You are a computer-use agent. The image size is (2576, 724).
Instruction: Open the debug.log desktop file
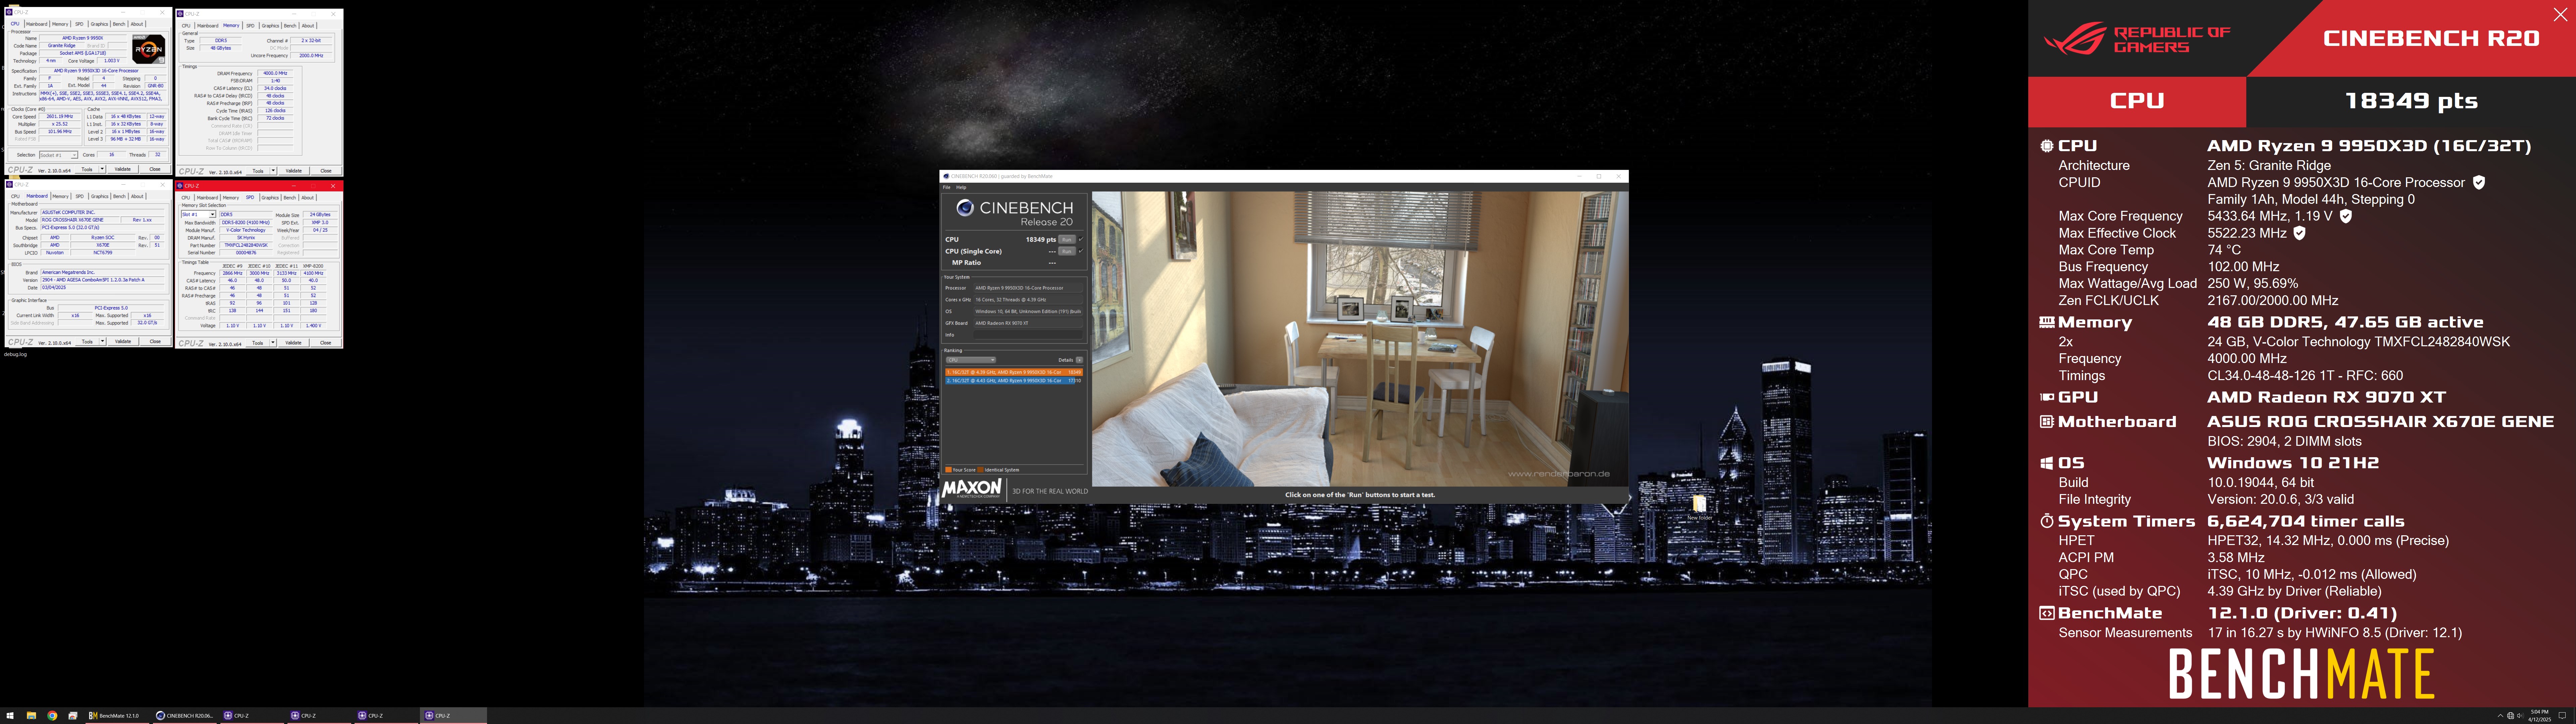pos(15,354)
